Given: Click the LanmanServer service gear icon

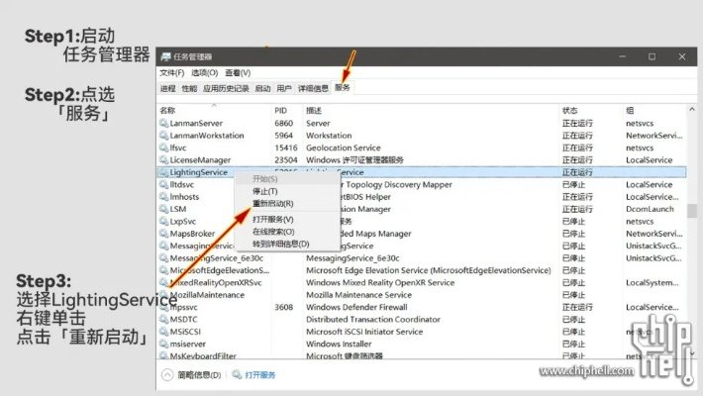Looking at the screenshot, I should (164, 123).
